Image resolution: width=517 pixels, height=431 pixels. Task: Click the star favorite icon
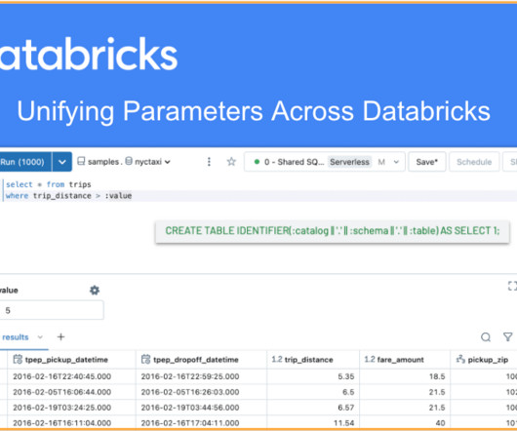point(231,162)
